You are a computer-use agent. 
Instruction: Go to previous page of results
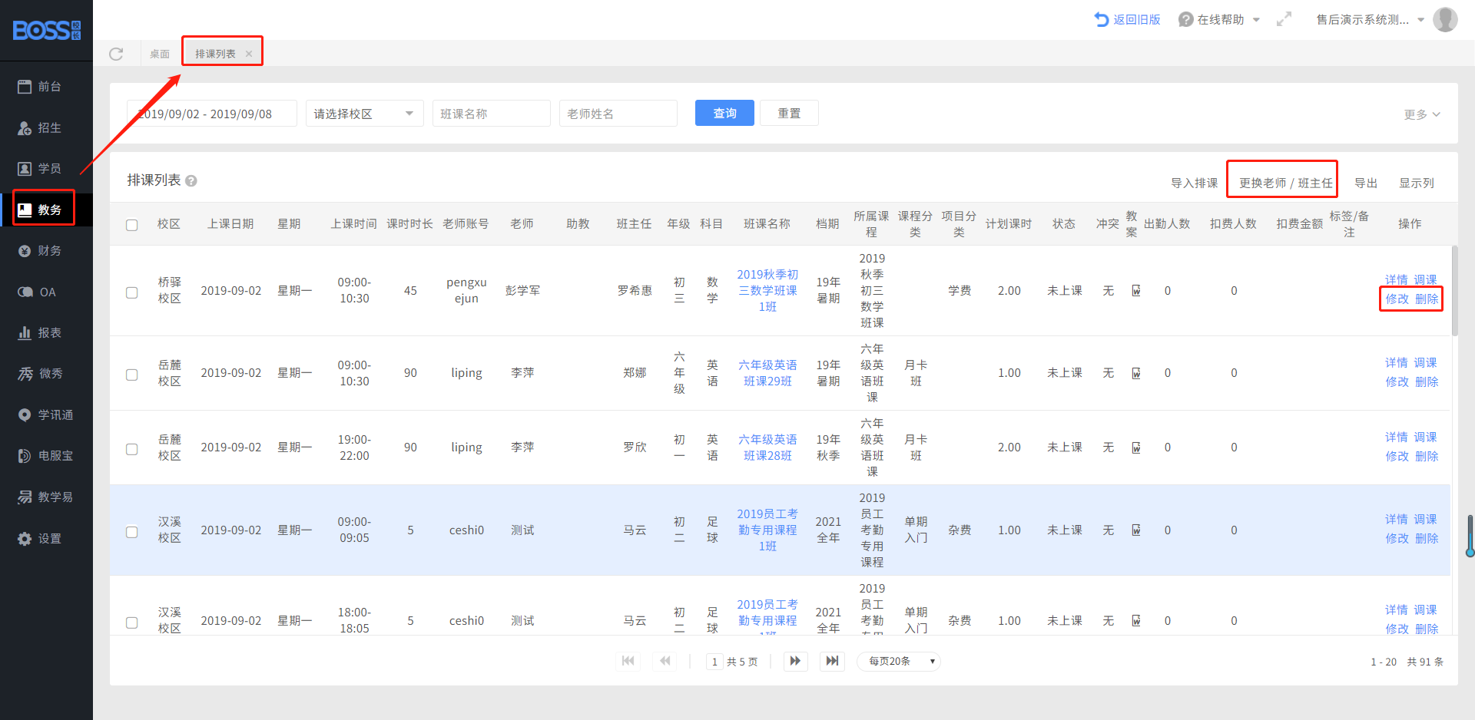(665, 661)
